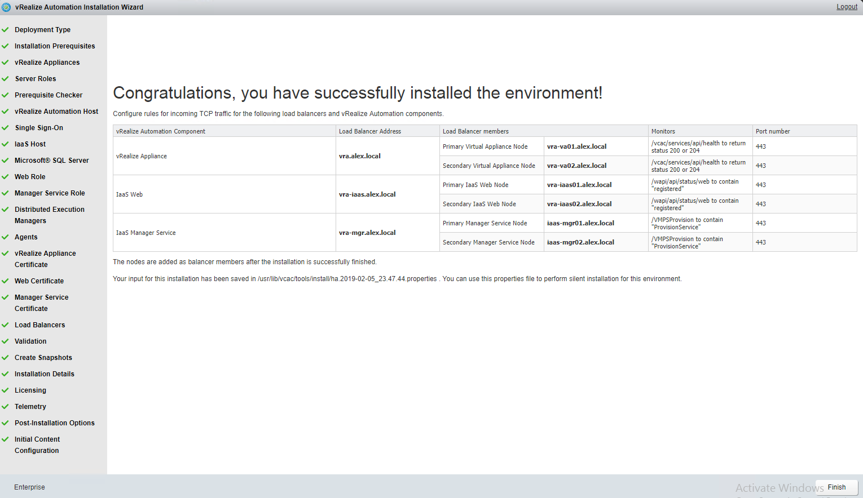Click the vRealize Automation logo icon

coord(6,7)
